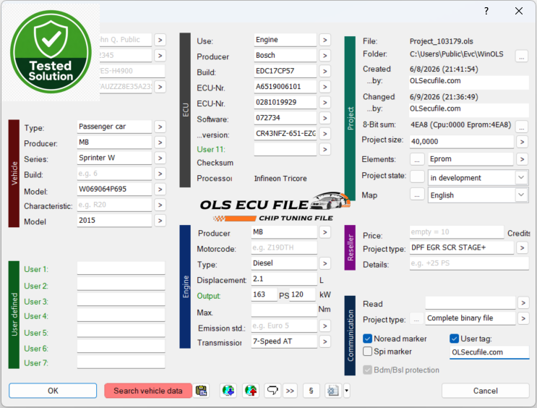This screenshot has height=408, width=537.
Task: Click into the User 7 input field
Action: click(121, 362)
